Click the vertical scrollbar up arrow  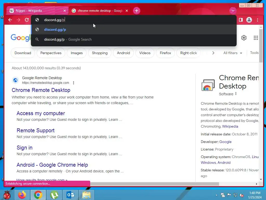pyautogui.click(x=261, y=27)
